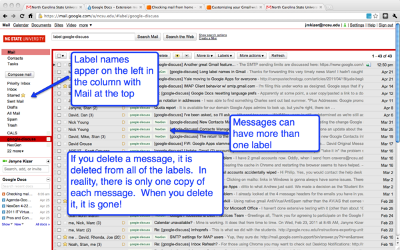Unstar the Noah, Stan, me conversation
Viewport: 400px width, 250px height.
click(x=65, y=244)
